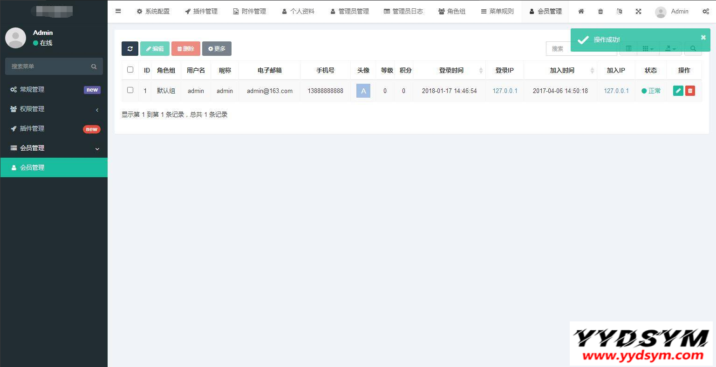Edit the admin row with the green pencil
This screenshot has width=716, height=367.
click(x=678, y=91)
